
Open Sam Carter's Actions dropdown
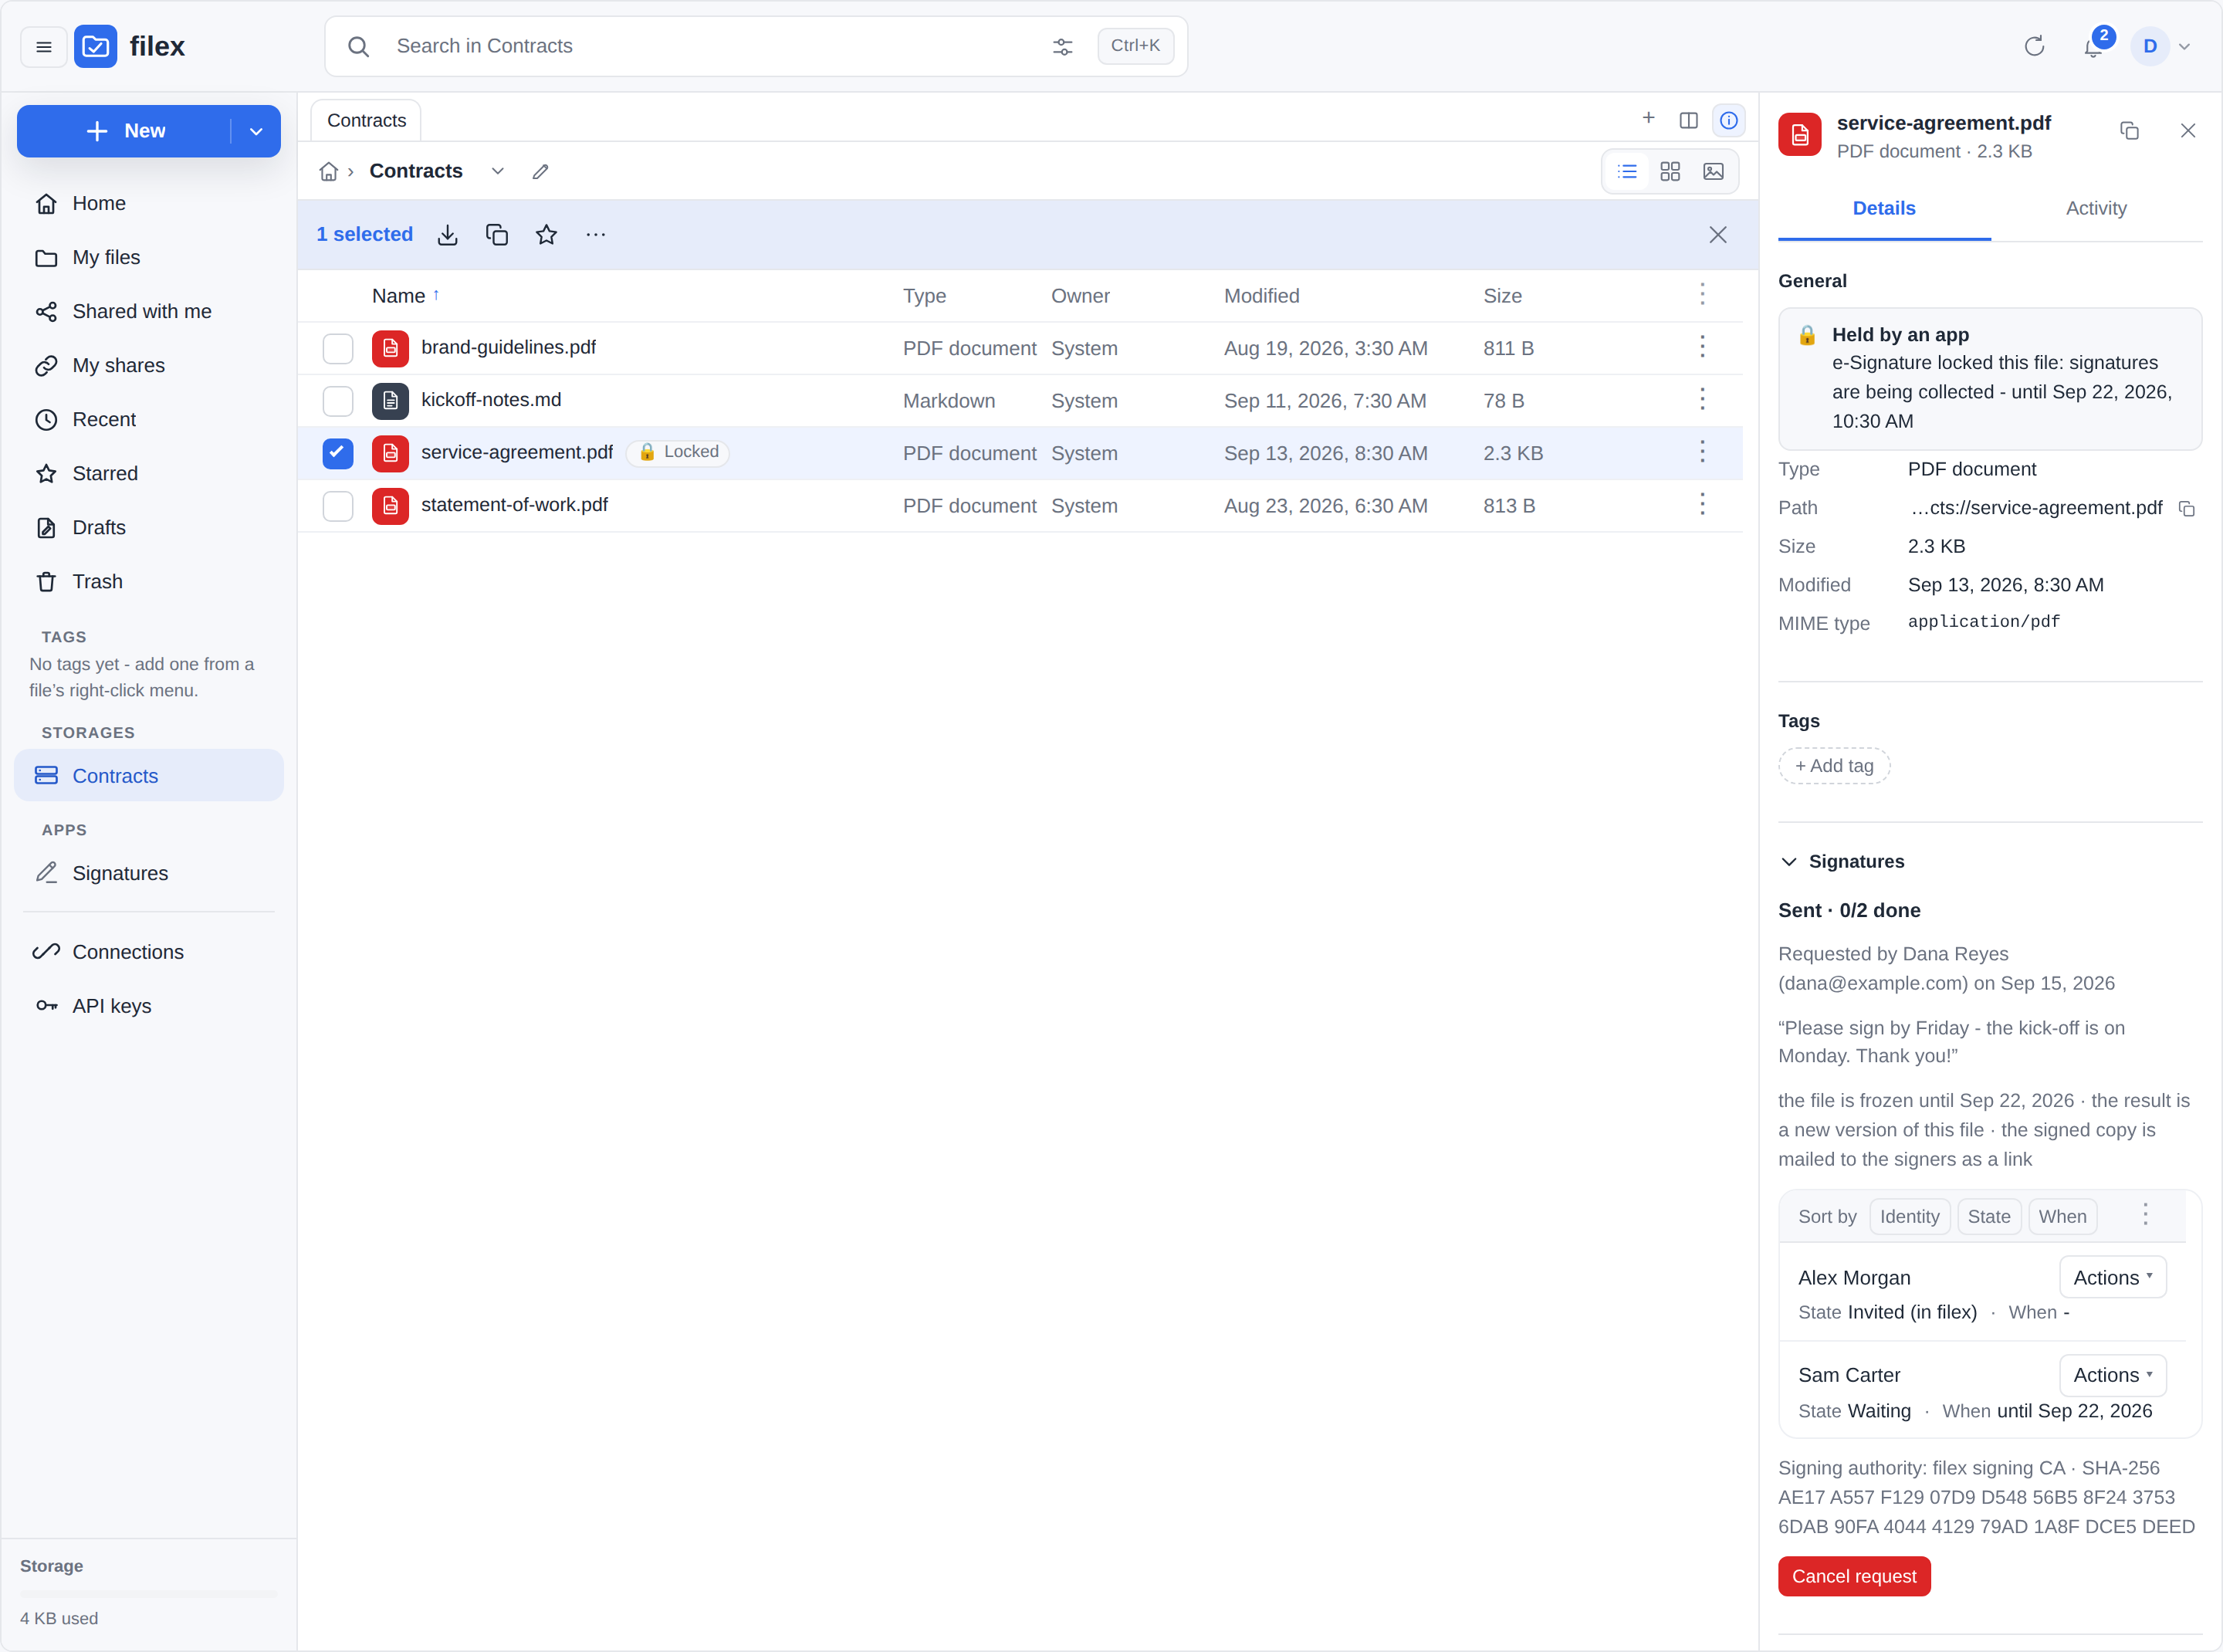tap(2112, 1375)
